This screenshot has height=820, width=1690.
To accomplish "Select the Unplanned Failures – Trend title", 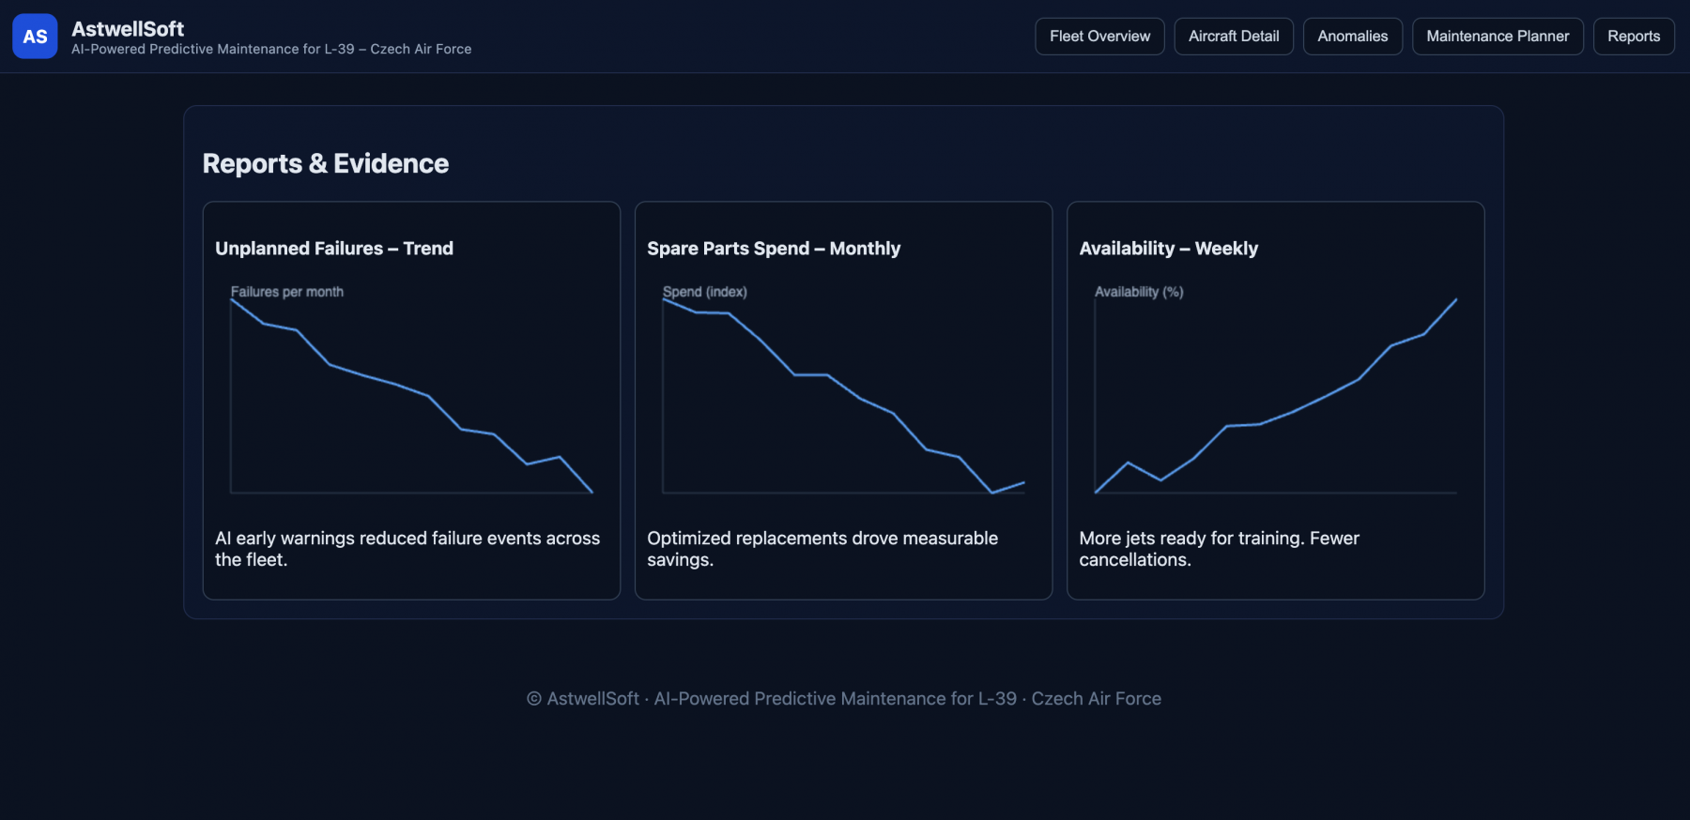I will click(333, 249).
